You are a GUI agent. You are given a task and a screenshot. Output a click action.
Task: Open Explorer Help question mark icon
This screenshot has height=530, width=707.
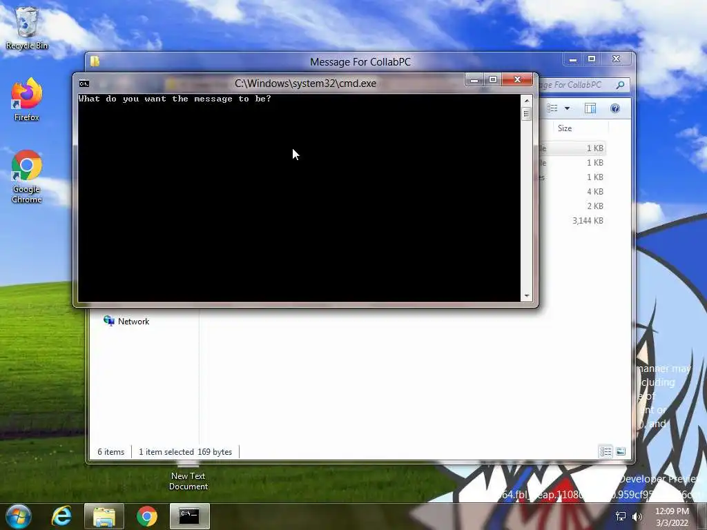click(615, 108)
